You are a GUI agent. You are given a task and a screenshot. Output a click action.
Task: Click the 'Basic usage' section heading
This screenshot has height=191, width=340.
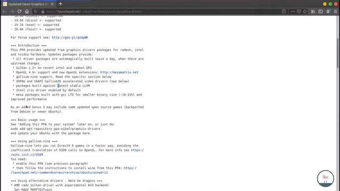(x=28, y=120)
